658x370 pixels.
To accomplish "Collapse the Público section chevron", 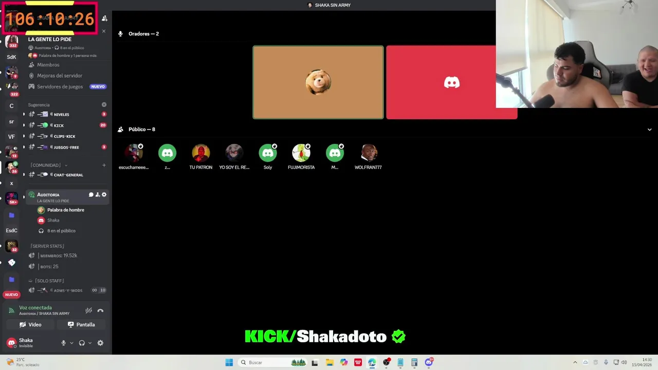I will tap(649, 129).
